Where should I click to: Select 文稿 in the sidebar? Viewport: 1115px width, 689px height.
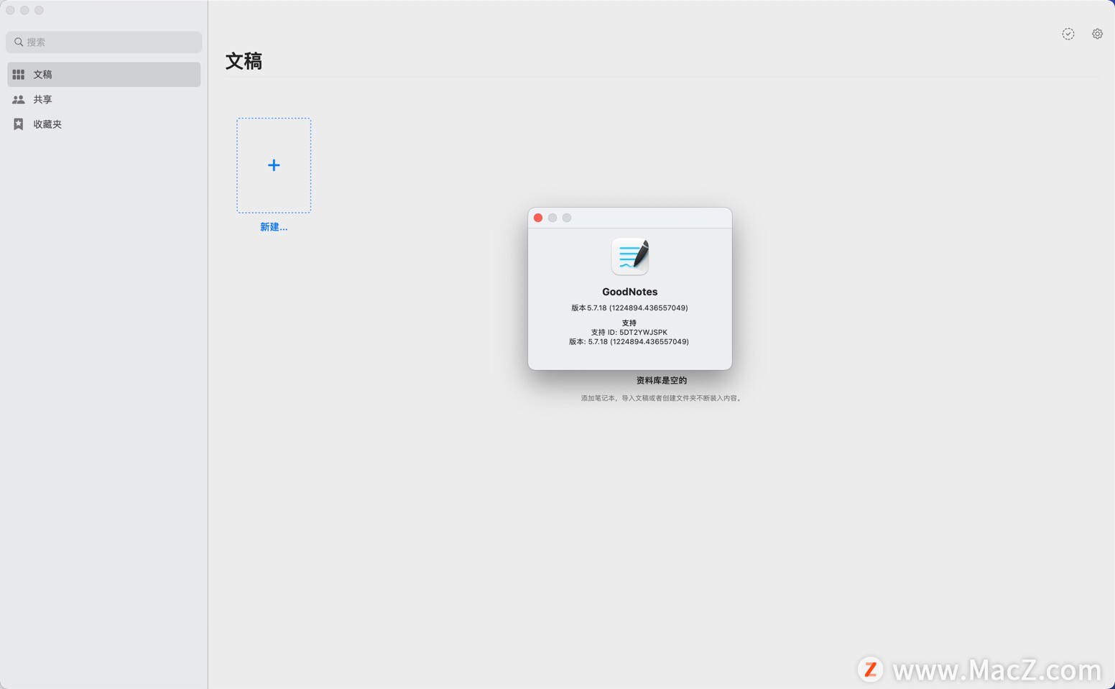[104, 74]
